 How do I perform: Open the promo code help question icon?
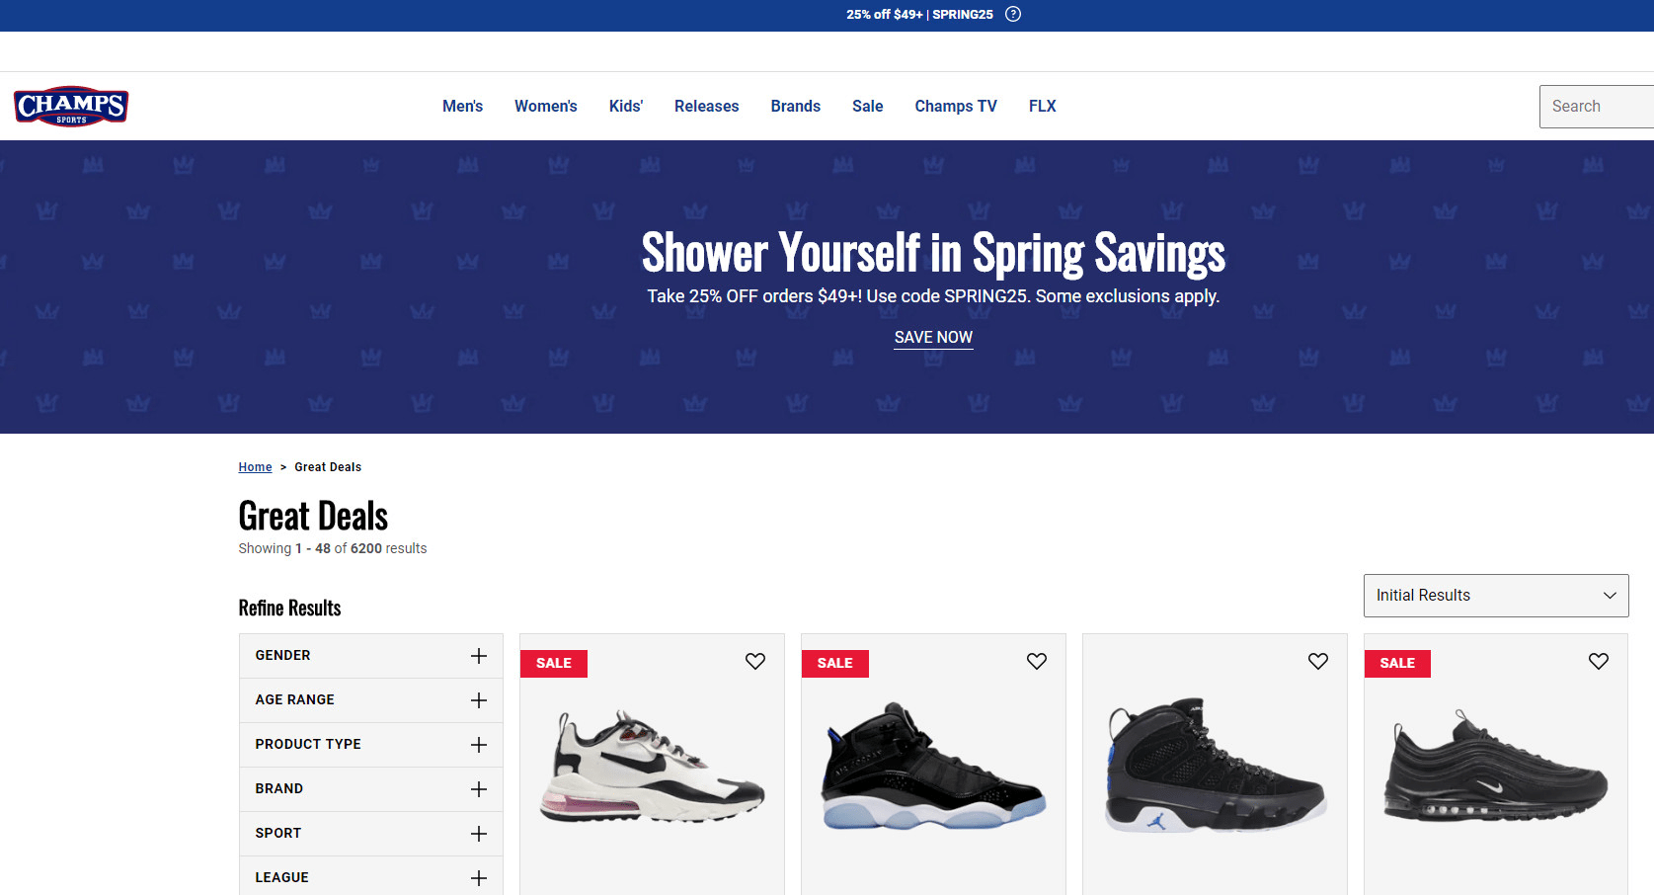tap(1013, 14)
